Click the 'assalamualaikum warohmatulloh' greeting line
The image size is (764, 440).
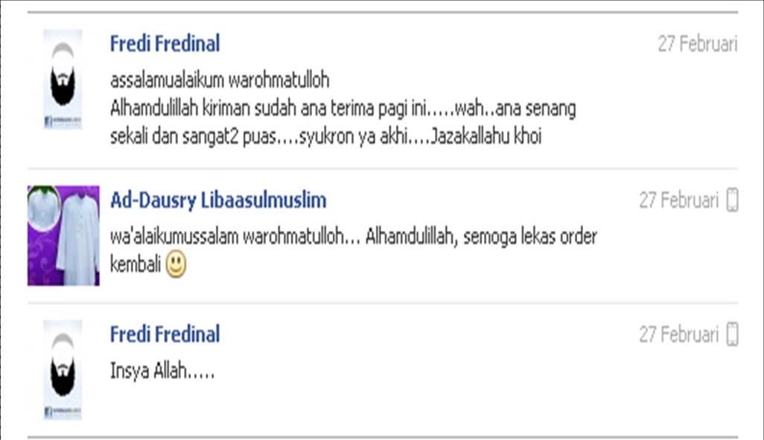coord(220,80)
